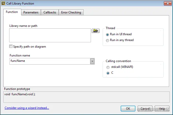
Task: Enable Specify path on diagram checkbox
Action: tap(11, 46)
